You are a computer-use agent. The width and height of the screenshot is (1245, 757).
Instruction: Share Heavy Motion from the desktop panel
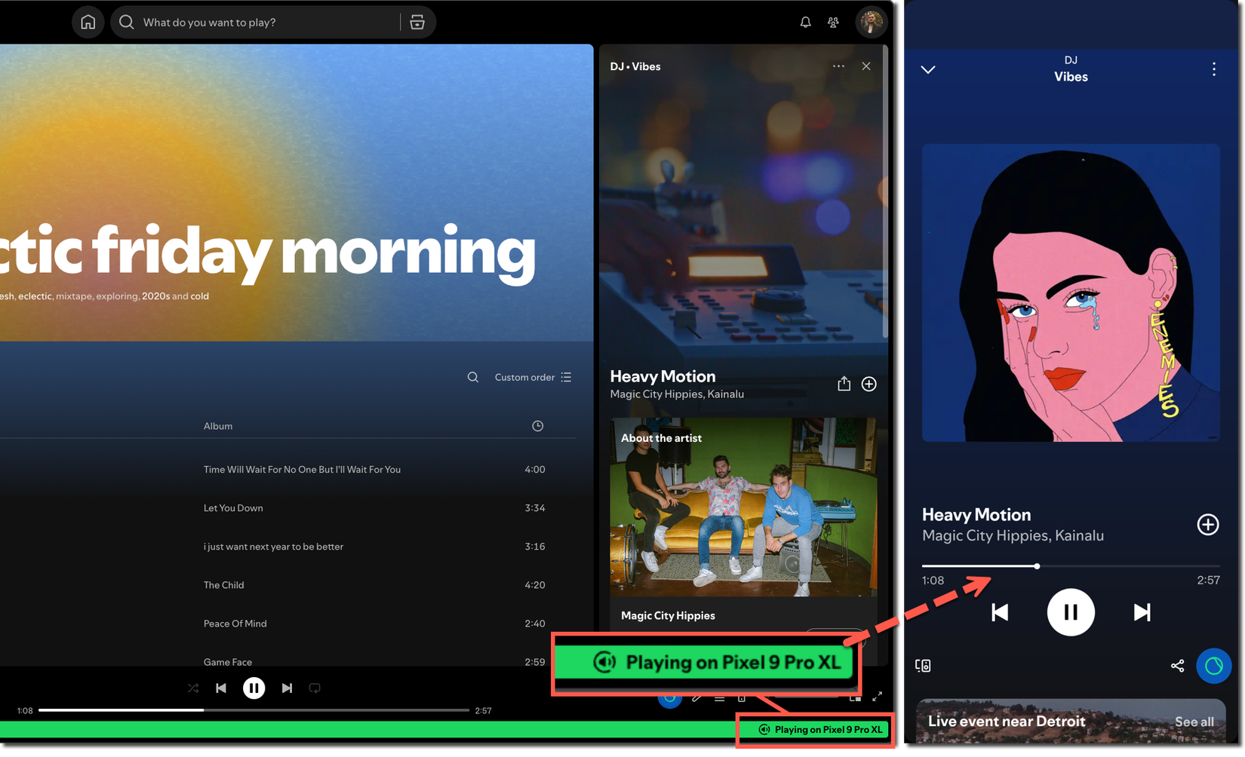(x=844, y=384)
